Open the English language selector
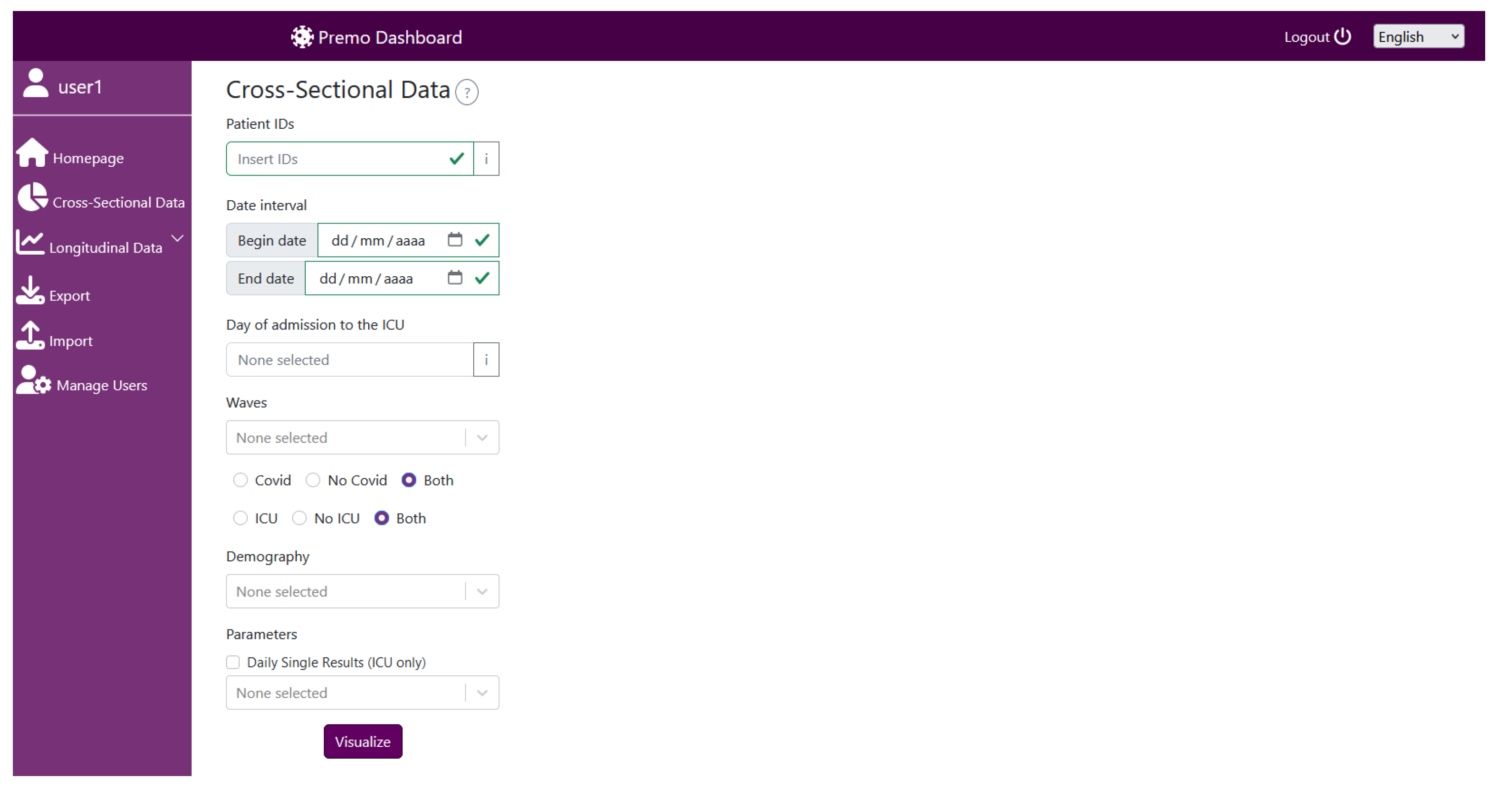1493x788 pixels. pos(1418,37)
